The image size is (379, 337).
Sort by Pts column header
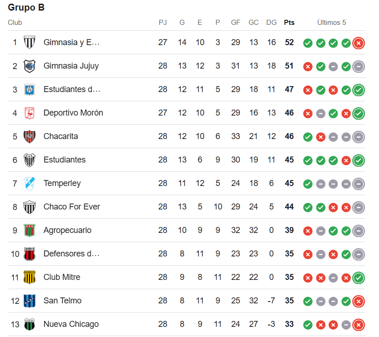(x=289, y=23)
